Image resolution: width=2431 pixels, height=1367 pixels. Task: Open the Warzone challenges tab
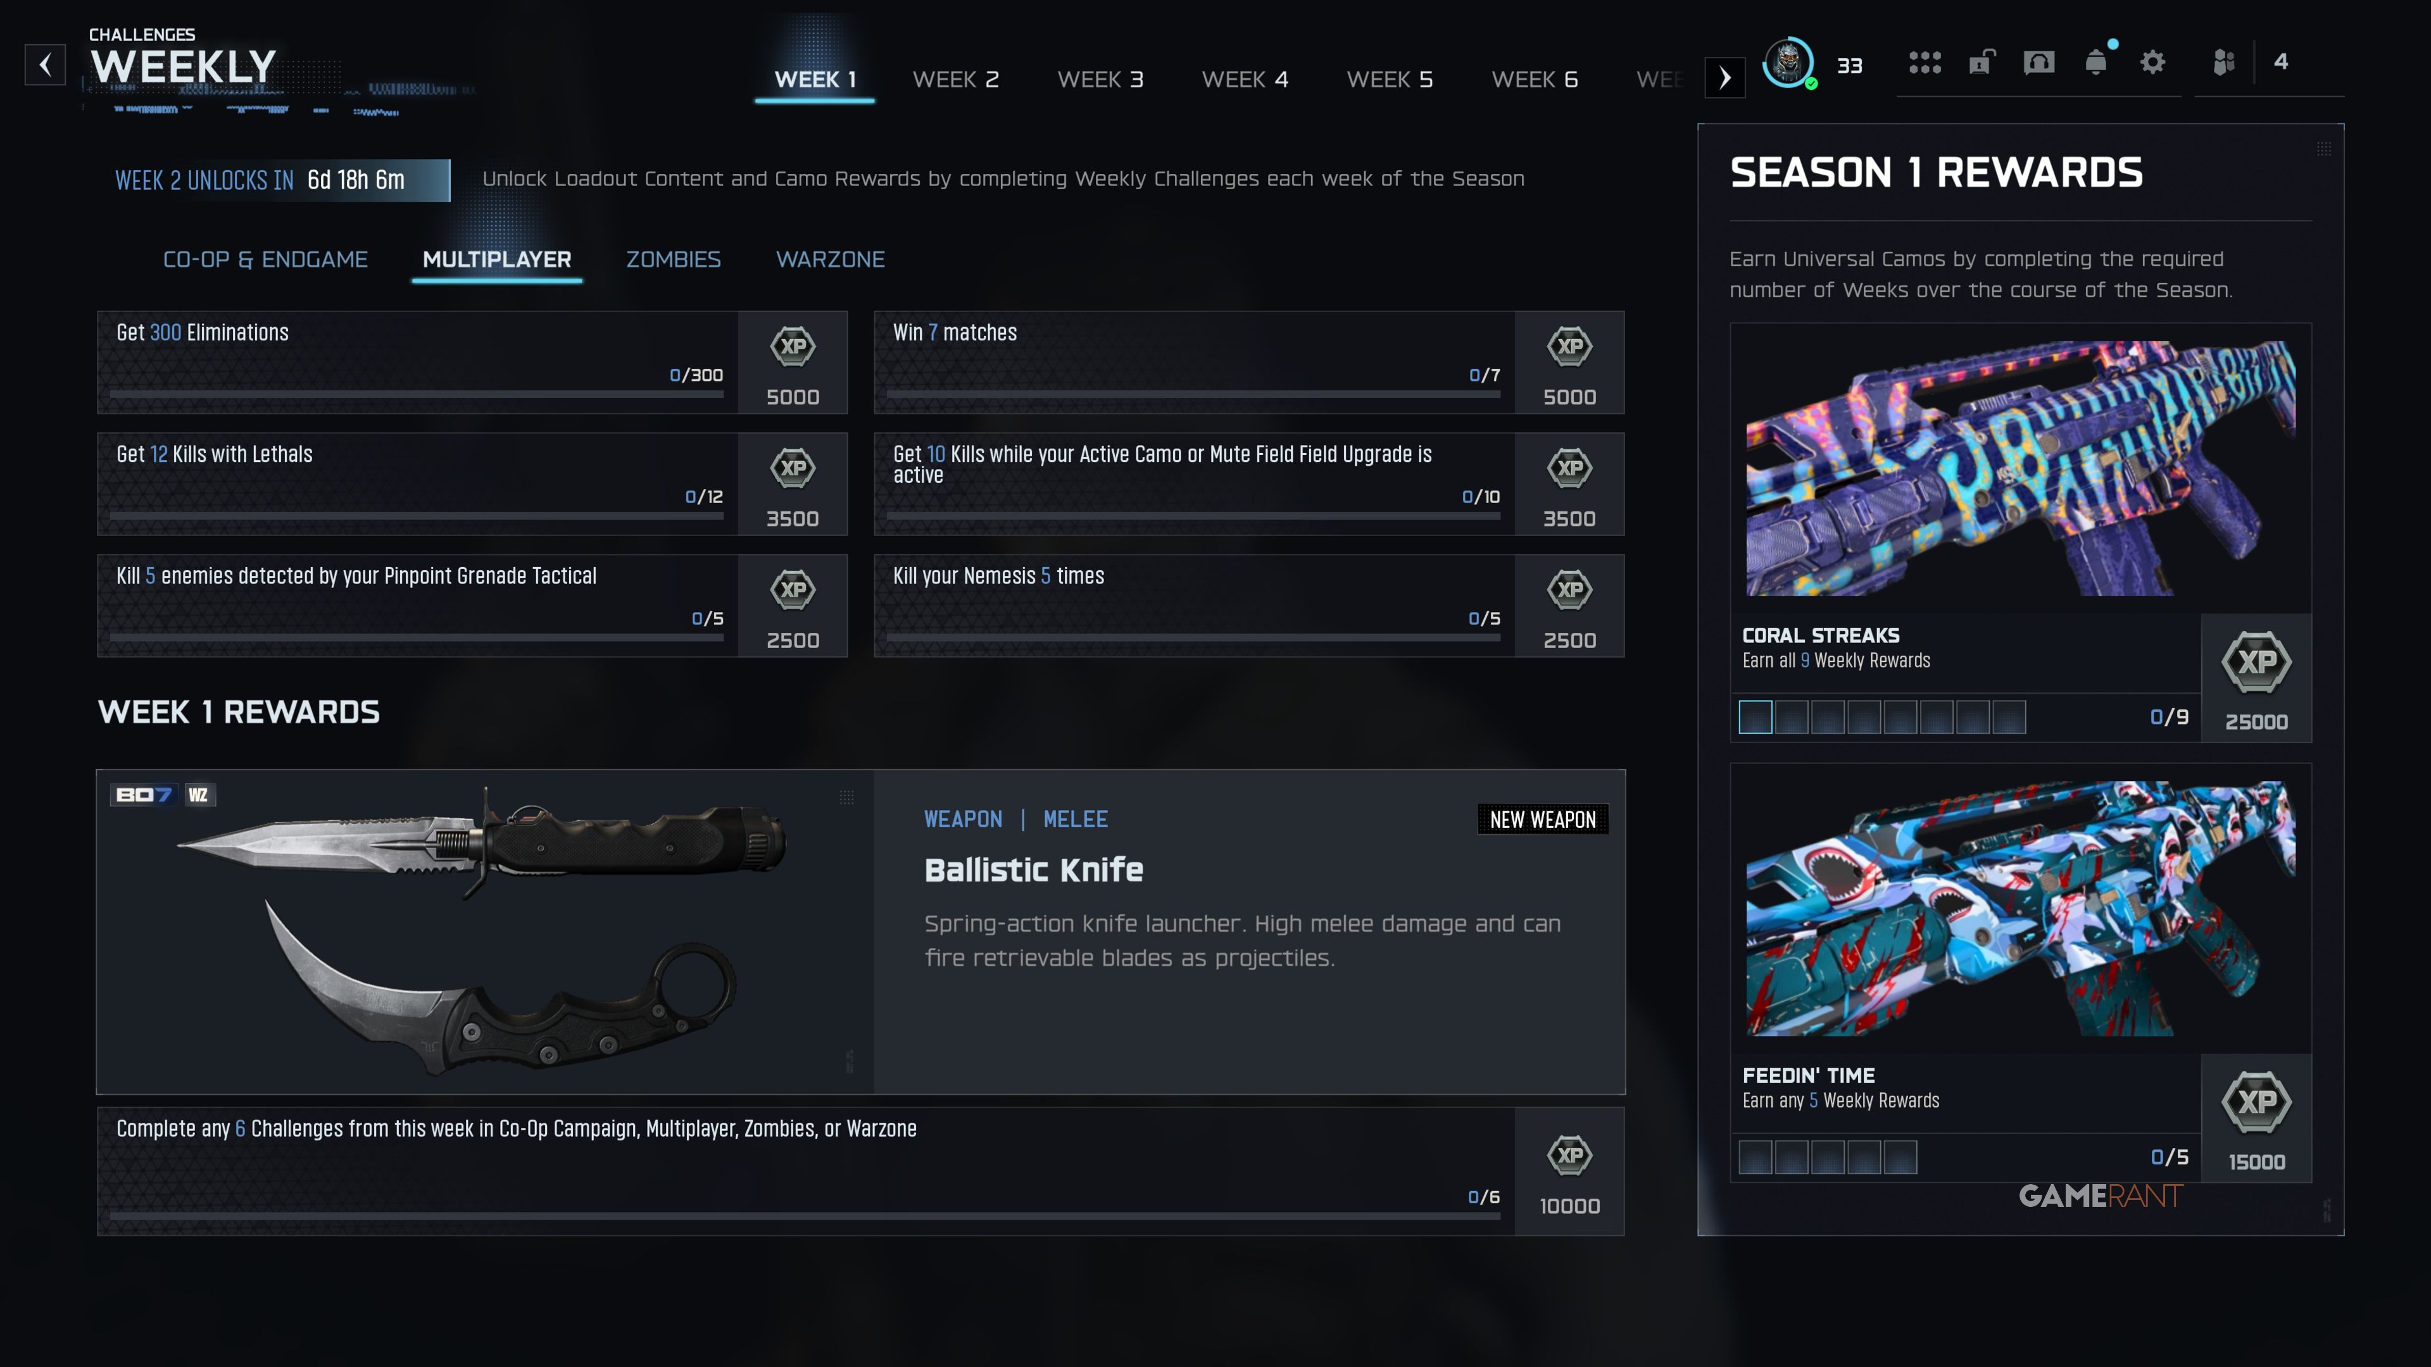829,259
